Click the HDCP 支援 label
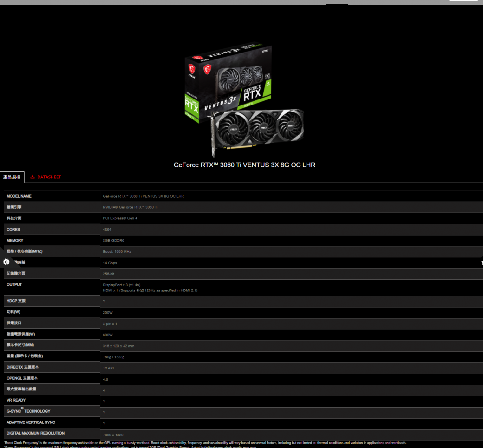 (16, 301)
